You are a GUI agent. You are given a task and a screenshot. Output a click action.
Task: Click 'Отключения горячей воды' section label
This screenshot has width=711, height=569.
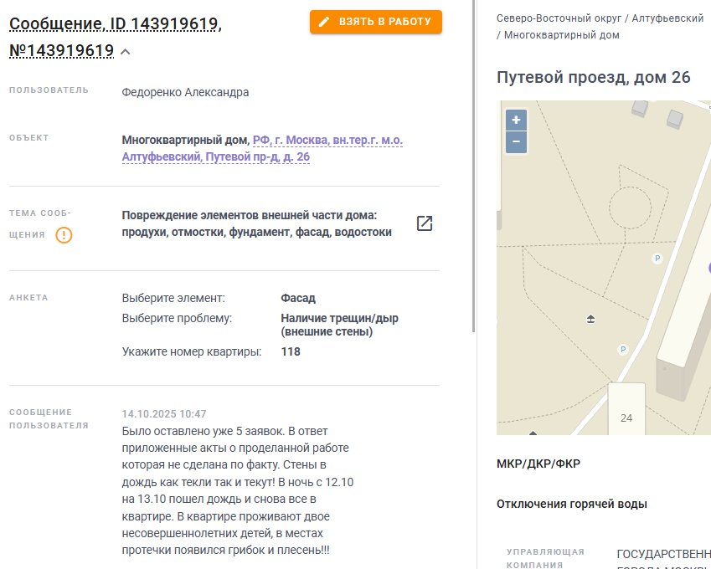(571, 505)
